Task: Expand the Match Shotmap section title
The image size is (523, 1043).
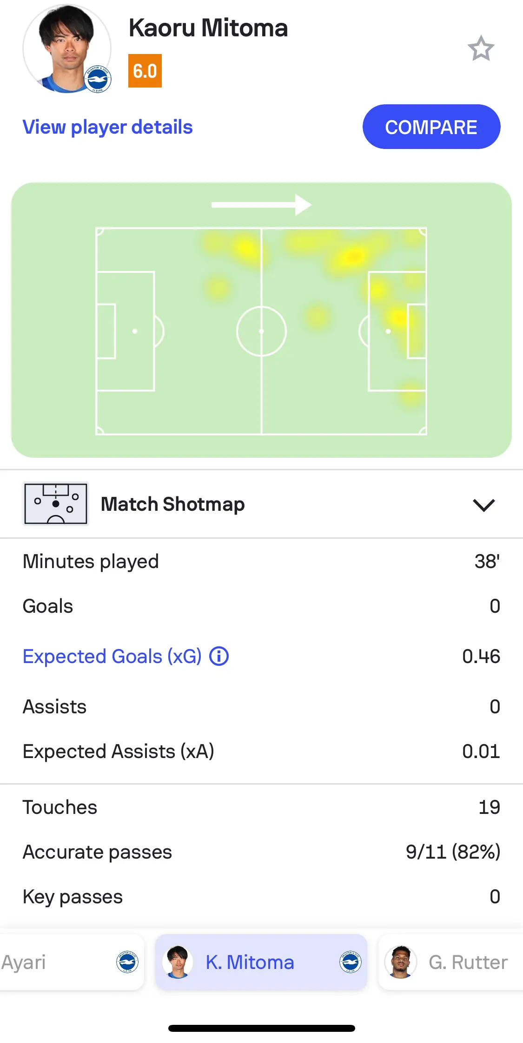Action: (x=172, y=504)
